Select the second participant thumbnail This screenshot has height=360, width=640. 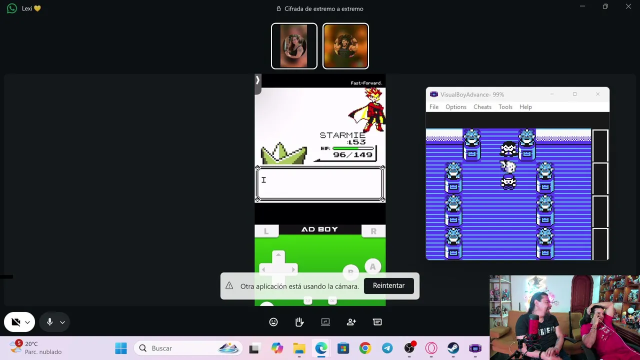click(345, 46)
